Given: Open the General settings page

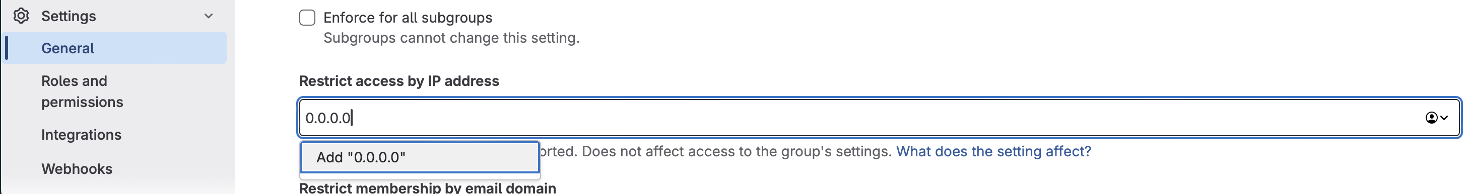Looking at the screenshot, I should coord(115,48).
